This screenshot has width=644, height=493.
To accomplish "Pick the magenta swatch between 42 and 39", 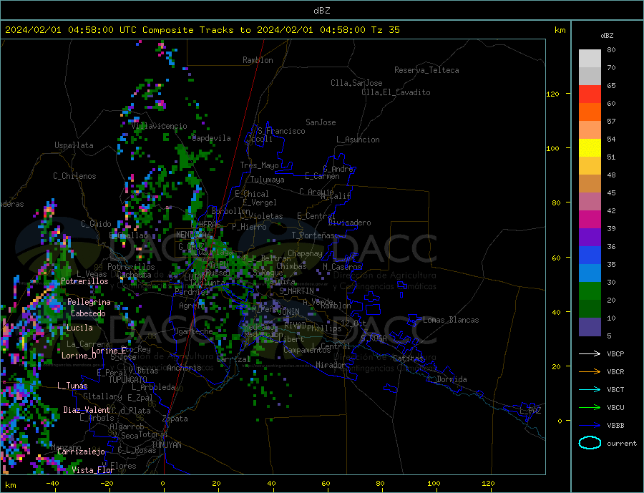I will point(590,220).
